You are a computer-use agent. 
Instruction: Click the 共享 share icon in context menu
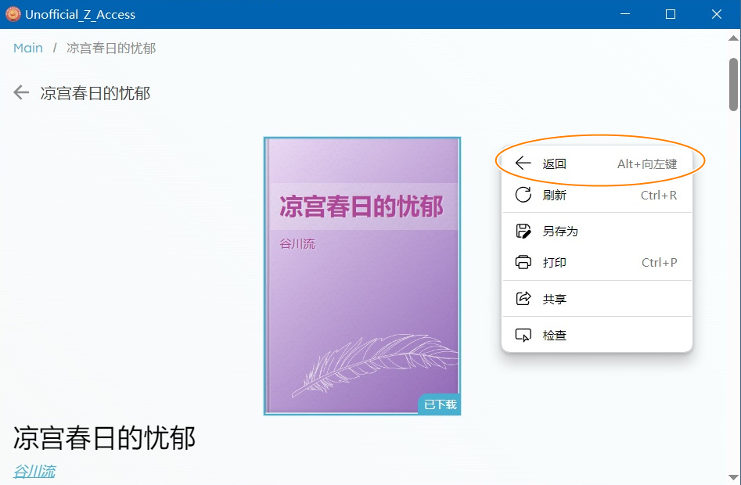pos(523,299)
